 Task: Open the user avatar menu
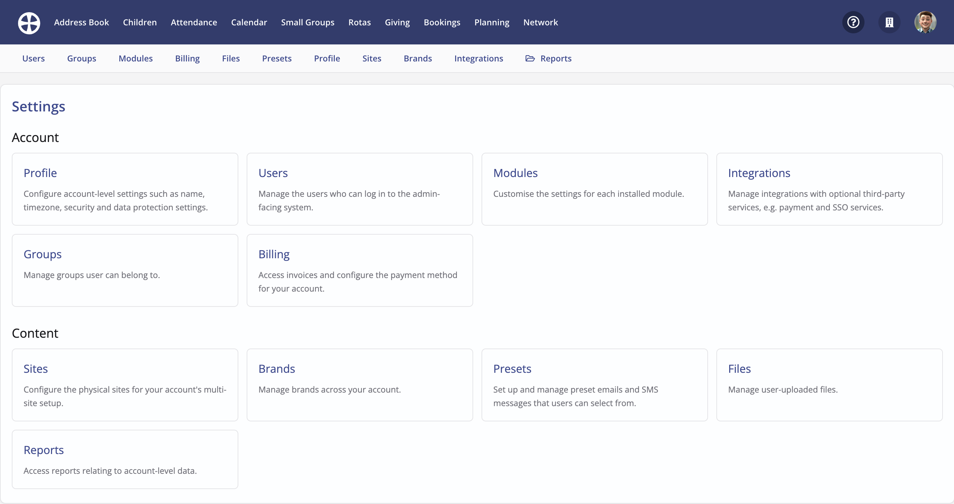tap(925, 23)
